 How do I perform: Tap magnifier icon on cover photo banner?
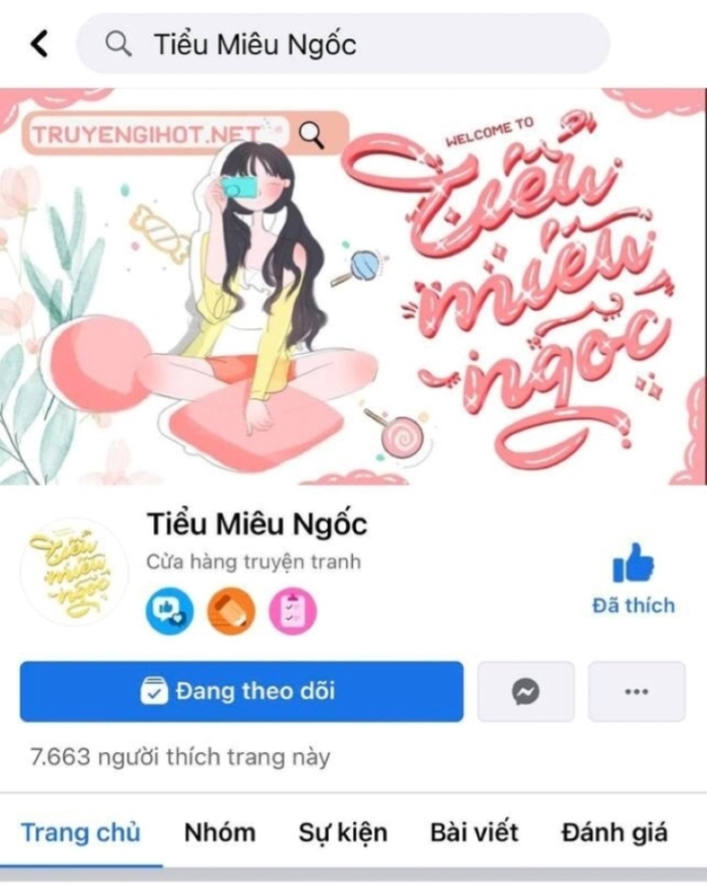coord(311,134)
